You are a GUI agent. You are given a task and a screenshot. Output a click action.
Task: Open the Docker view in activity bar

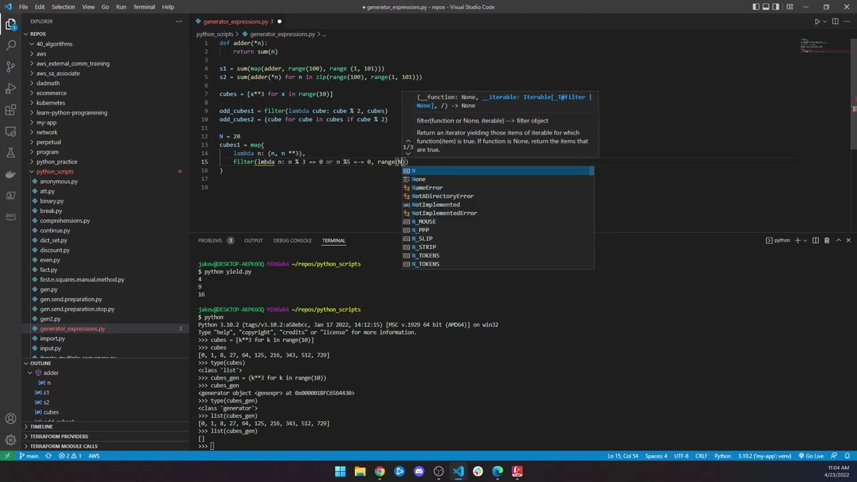[11, 174]
